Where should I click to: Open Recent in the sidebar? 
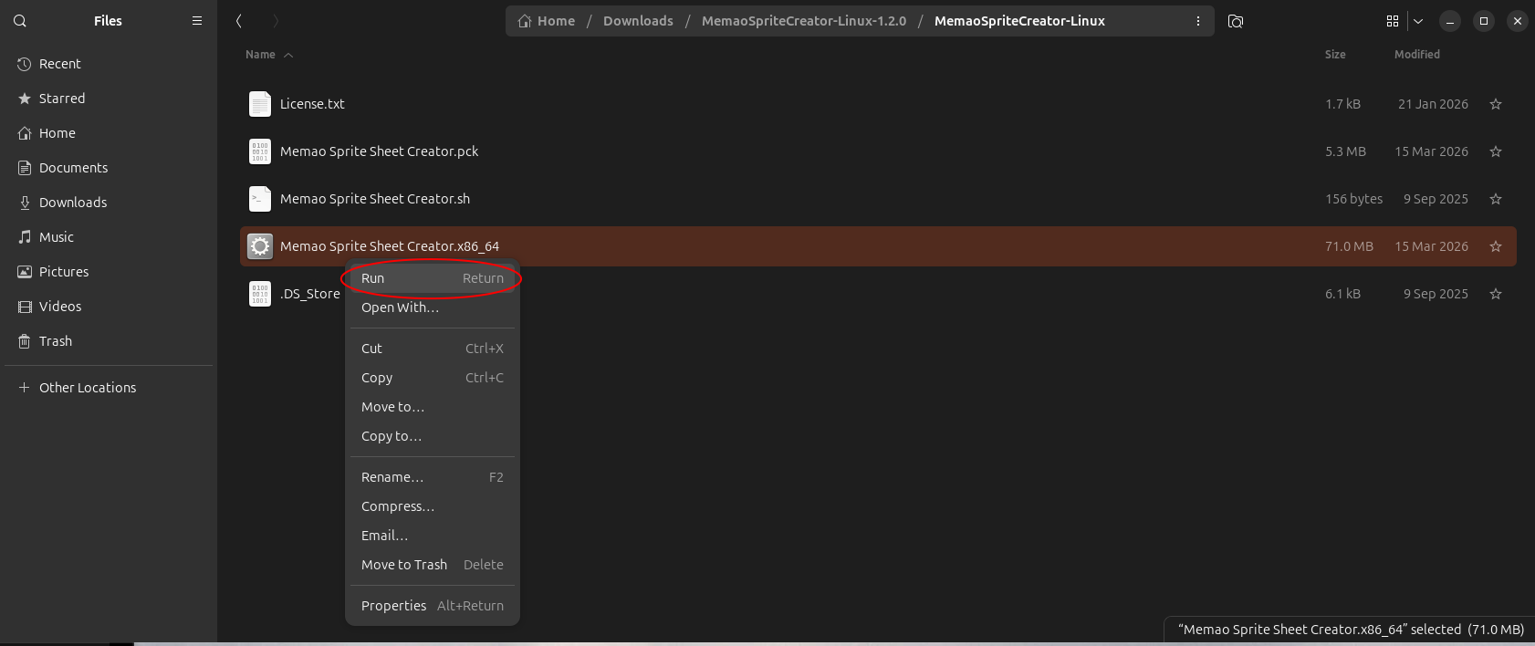[x=109, y=64]
